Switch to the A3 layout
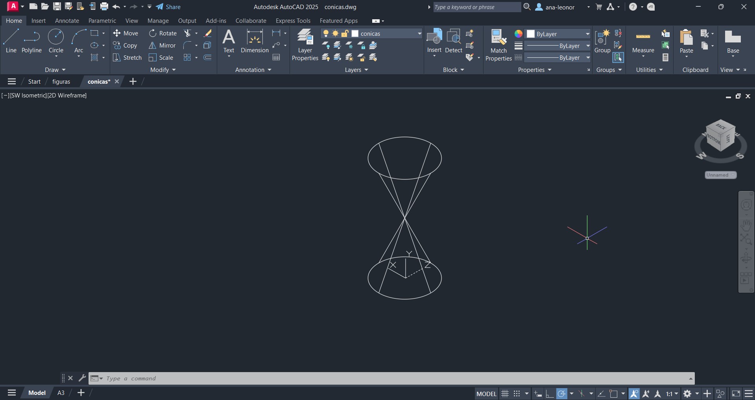The image size is (755, 400). pos(61,393)
